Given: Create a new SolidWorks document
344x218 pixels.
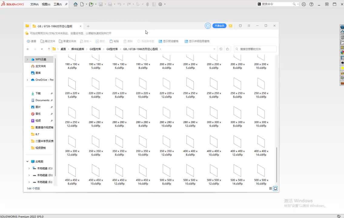Looking at the screenshot, I should (x=82, y=4).
